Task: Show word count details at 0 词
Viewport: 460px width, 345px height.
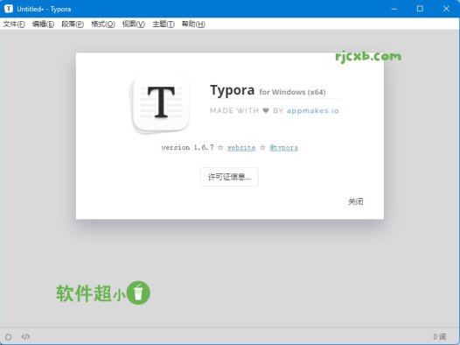Action: click(440, 336)
